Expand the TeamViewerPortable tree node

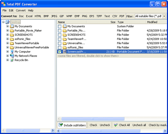click(x=8, y=43)
